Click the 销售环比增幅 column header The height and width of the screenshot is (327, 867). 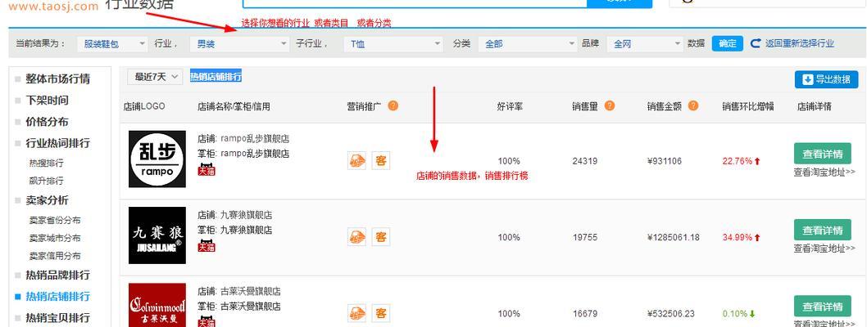point(747,106)
